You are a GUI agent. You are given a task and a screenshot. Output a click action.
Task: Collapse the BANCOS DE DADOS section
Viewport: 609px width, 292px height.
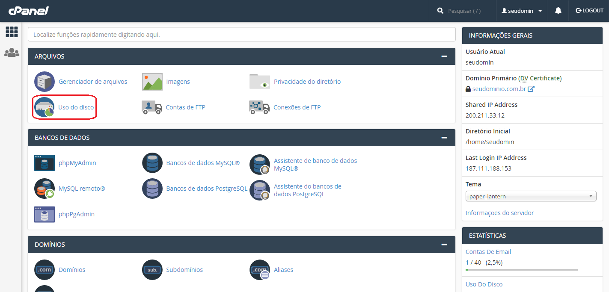444,138
